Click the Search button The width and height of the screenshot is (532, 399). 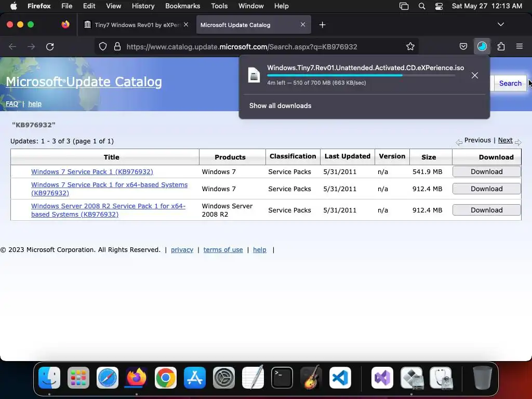pyautogui.click(x=510, y=83)
